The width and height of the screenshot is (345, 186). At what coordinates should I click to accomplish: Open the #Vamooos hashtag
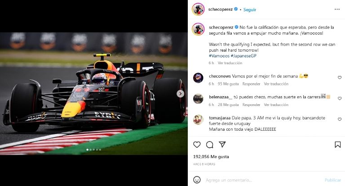click(219, 56)
